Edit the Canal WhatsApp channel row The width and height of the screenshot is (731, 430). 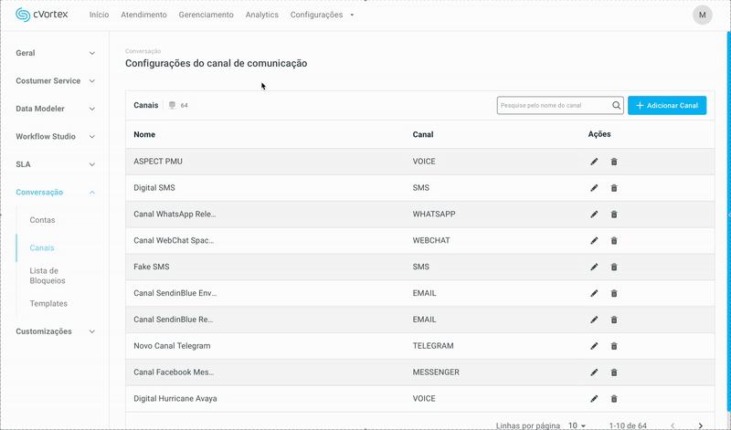click(x=594, y=215)
